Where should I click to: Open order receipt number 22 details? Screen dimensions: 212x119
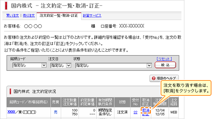[135, 112]
